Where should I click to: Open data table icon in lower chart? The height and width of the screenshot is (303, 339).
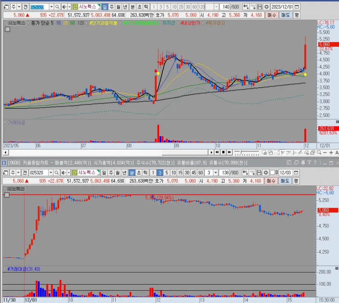click(x=7, y=195)
